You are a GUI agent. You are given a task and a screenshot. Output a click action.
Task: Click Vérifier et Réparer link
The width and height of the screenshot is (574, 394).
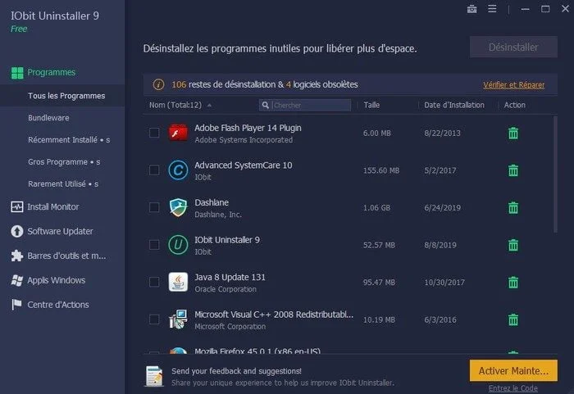click(x=513, y=85)
